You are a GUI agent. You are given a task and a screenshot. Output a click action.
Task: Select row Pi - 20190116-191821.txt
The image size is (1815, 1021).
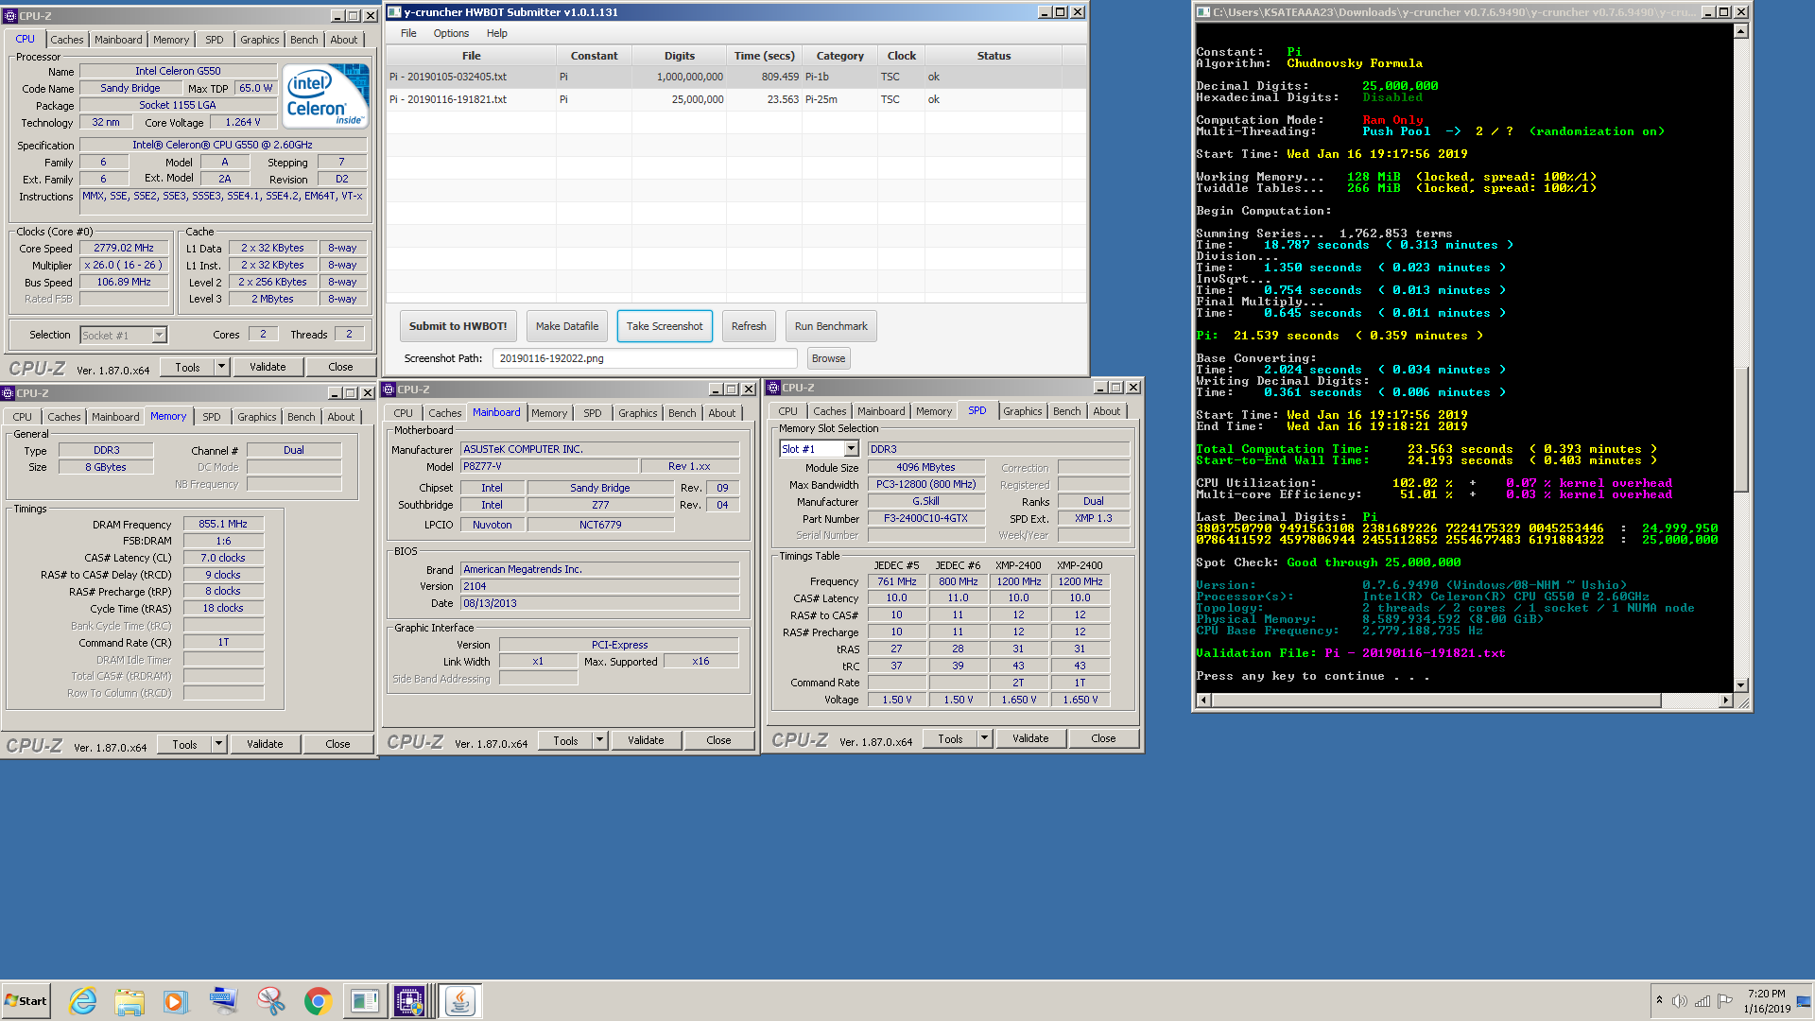[x=736, y=99]
